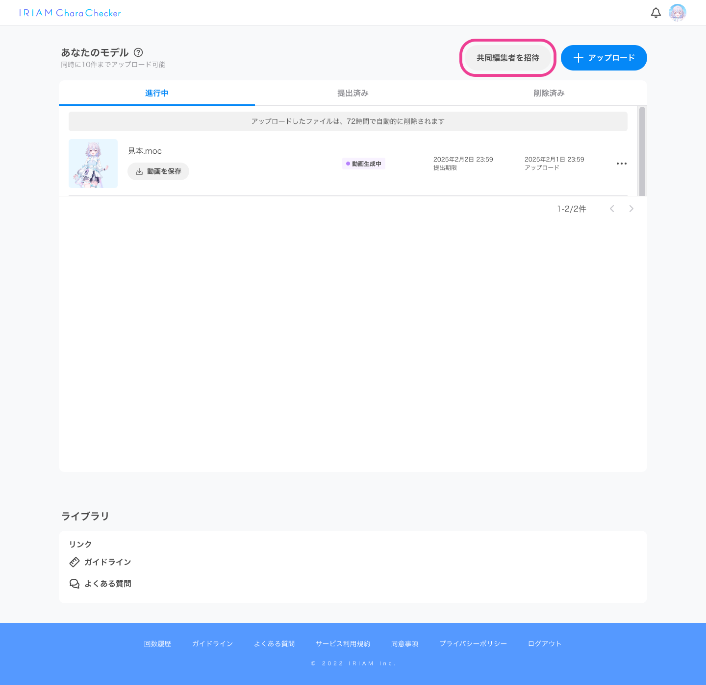Switch to the 提出済み tab
This screenshot has height=685, width=706.
(x=353, y=93)
